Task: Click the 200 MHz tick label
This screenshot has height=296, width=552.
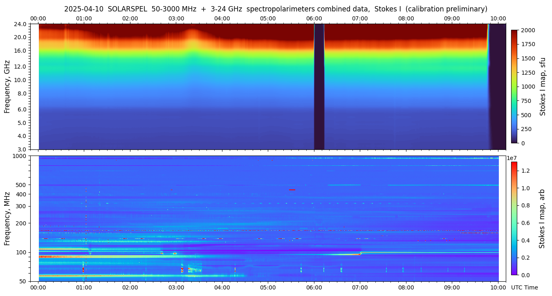Action: (21, 223)
